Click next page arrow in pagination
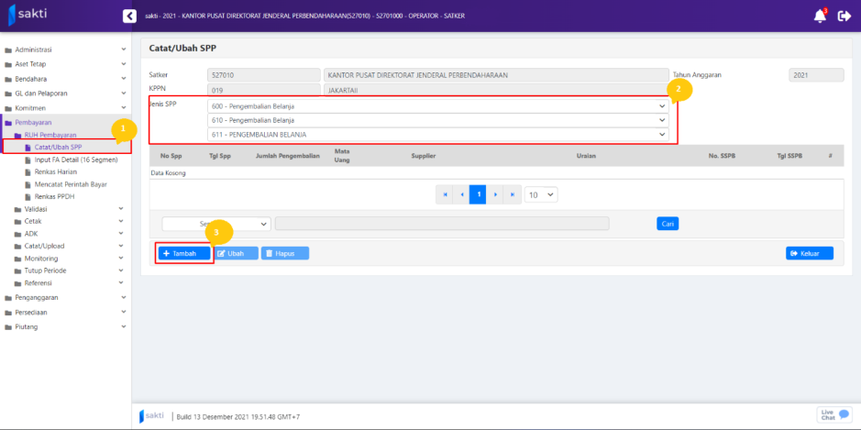Screen dimensions: 861x430 click(x=493, y=194)
